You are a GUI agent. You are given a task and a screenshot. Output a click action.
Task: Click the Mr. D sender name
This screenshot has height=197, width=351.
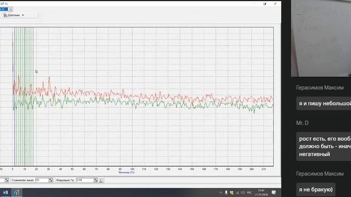tap(302, 123)
